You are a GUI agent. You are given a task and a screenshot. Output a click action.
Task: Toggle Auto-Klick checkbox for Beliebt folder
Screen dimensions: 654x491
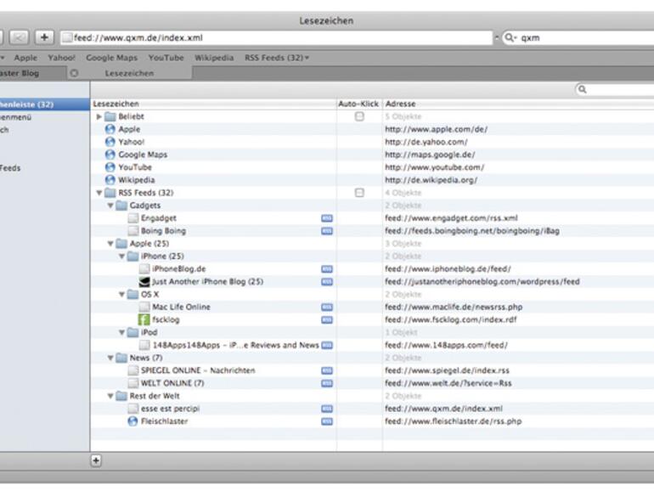[x=359, y=116]
